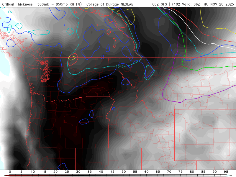Click the "Critical Thickness" title text
The image size is (236, 177).
pos(17,4)
